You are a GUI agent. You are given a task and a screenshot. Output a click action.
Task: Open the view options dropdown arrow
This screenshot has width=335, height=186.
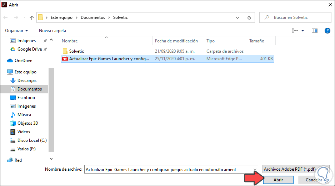[303, 31]
